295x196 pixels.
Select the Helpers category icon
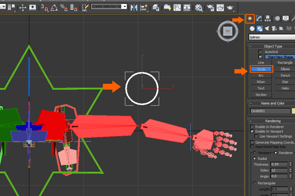281,28
